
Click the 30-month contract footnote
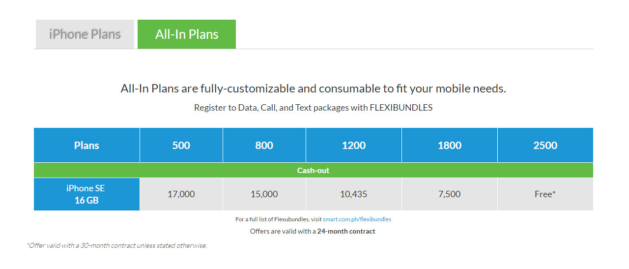117,245
